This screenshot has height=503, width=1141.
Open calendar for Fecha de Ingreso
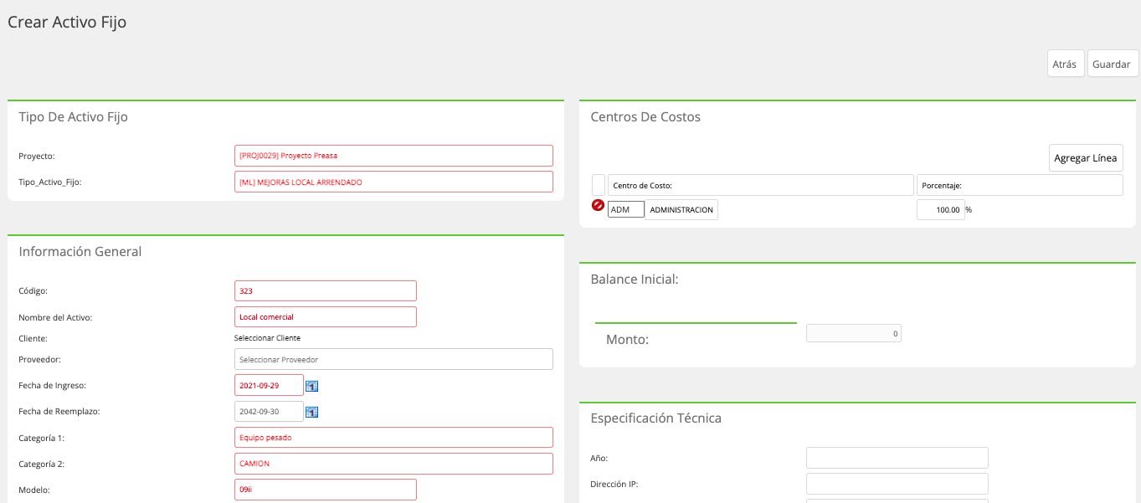coord(311,386)
